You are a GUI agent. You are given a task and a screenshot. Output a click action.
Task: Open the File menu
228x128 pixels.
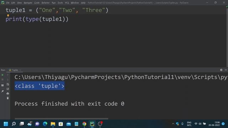(x=8, y=3)
